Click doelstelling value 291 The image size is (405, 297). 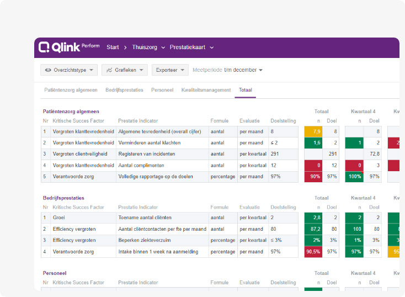[275, 154]
